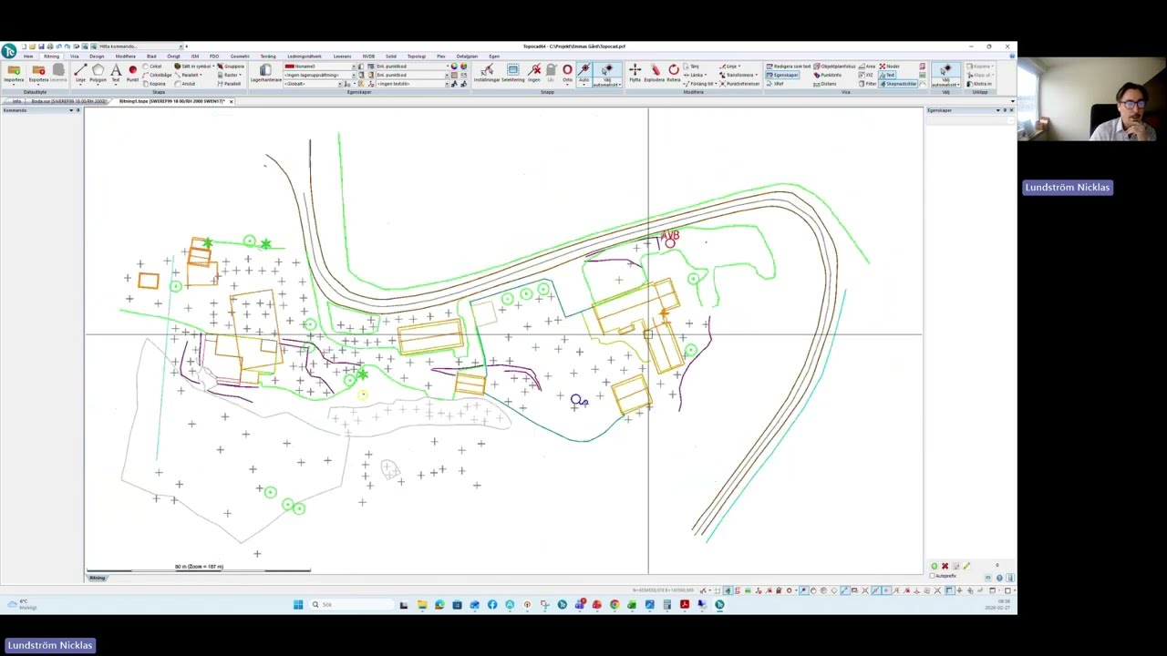Select the Explodera tool

pos(654,73)
